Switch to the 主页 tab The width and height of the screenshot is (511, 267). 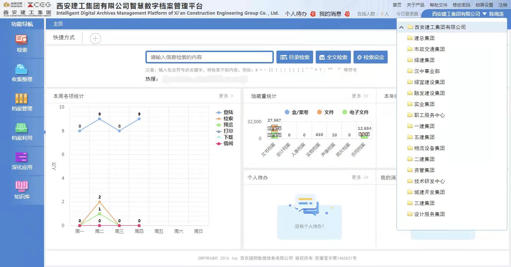tap(58, 24)
